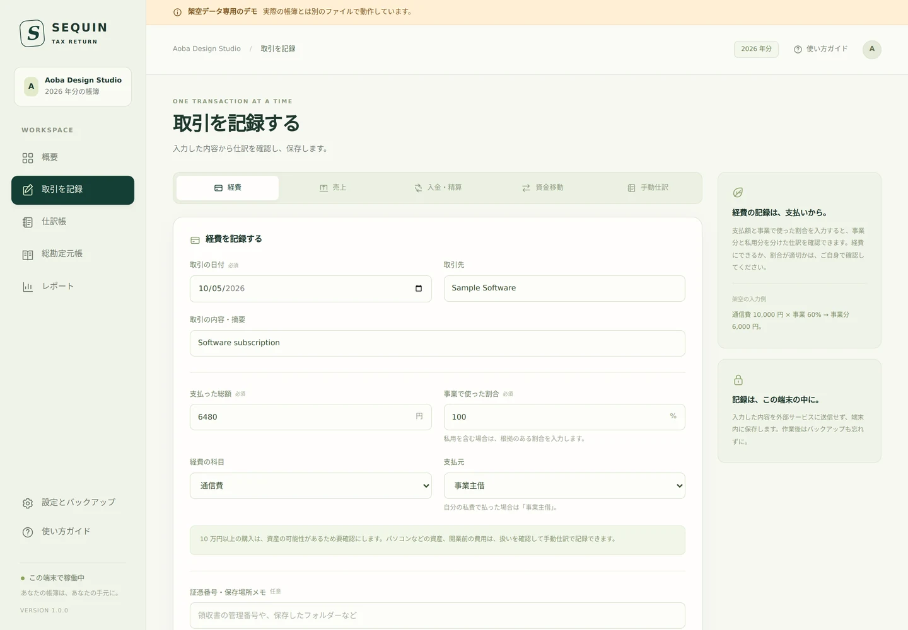Switch to the 手動仕訳 tab
The width and height of the screenshot is (908, 630).
coord(648,188)
